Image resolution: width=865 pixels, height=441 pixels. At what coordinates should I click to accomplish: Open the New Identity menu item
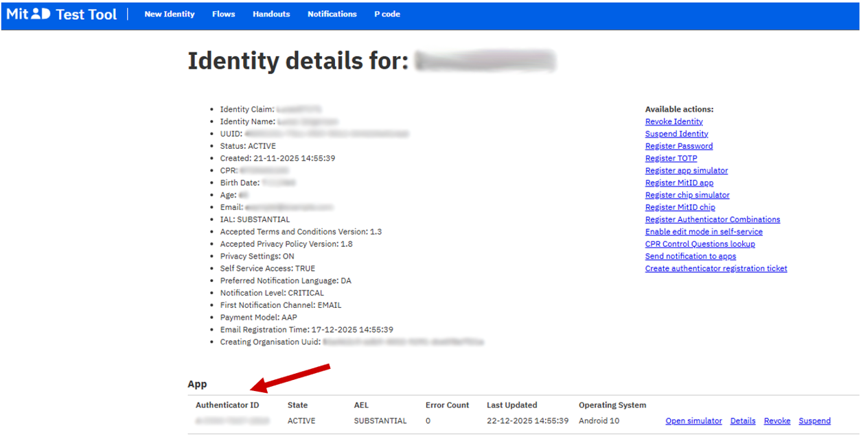click(x=170, y=14)
